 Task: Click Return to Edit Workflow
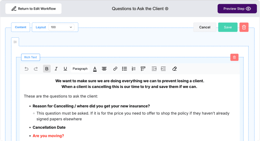(34, 9)
